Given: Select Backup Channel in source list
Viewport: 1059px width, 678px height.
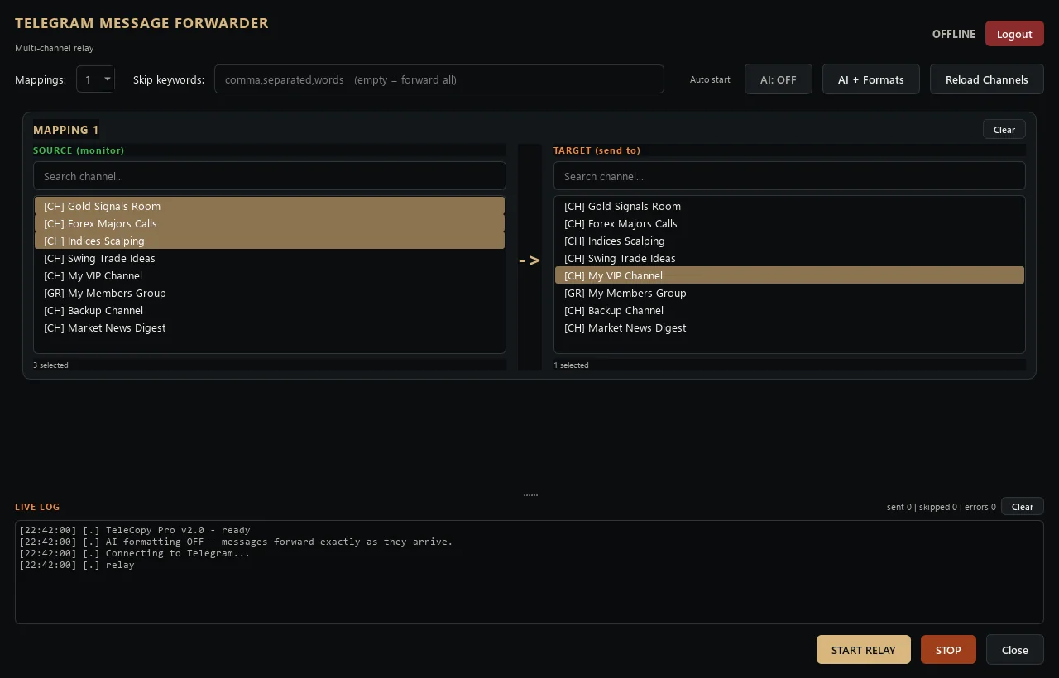Looking at the screenshot, I should point(269,310).
